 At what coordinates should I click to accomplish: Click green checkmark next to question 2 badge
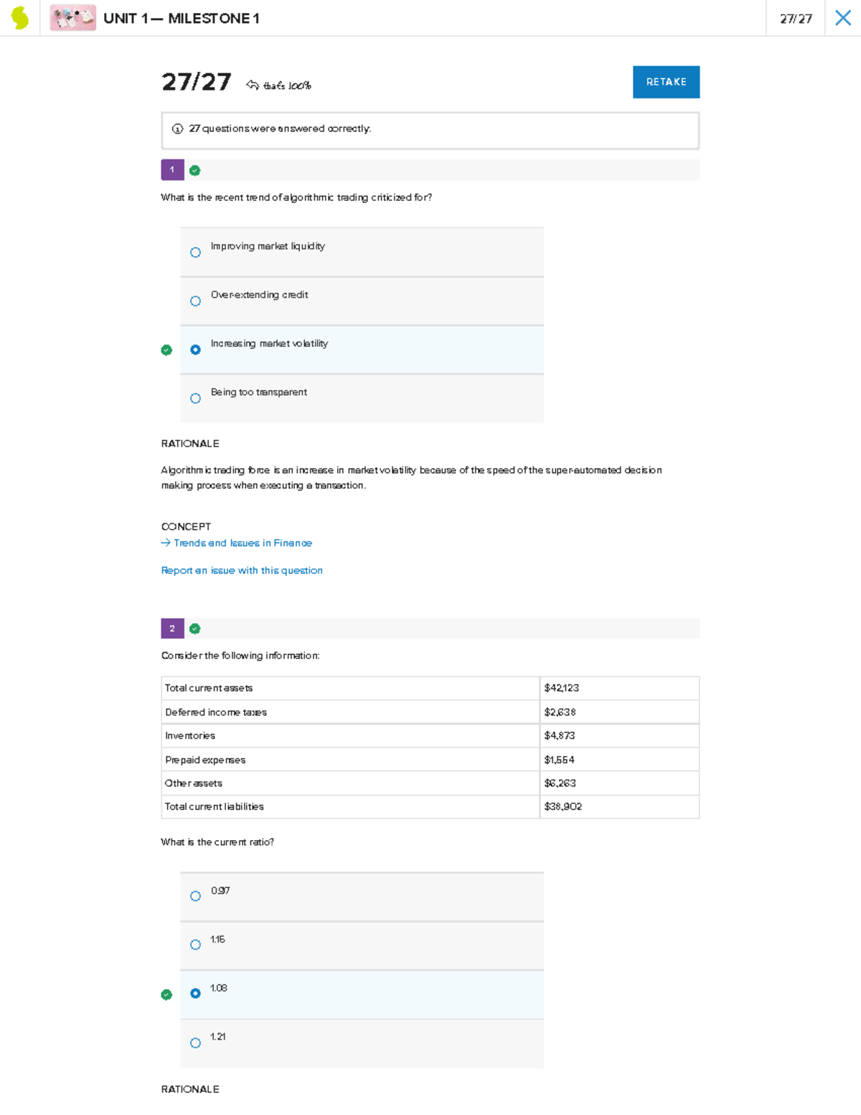[195, 629]
